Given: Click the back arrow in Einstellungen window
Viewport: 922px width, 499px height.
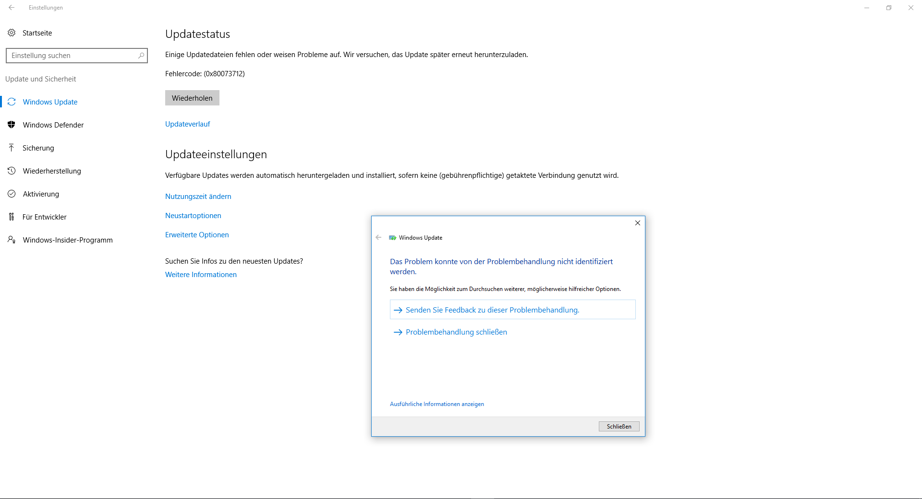Looking at the screenshot, I should coord(12,8).
